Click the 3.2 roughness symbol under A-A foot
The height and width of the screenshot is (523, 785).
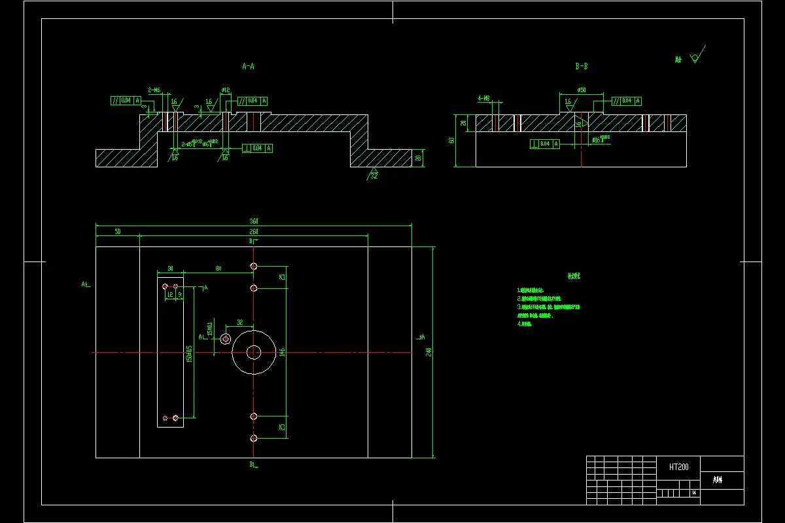pos(374,173)
